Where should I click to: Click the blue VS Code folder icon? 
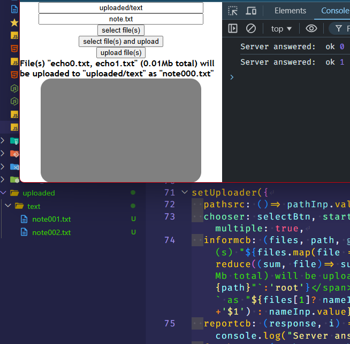pos(14,167)
